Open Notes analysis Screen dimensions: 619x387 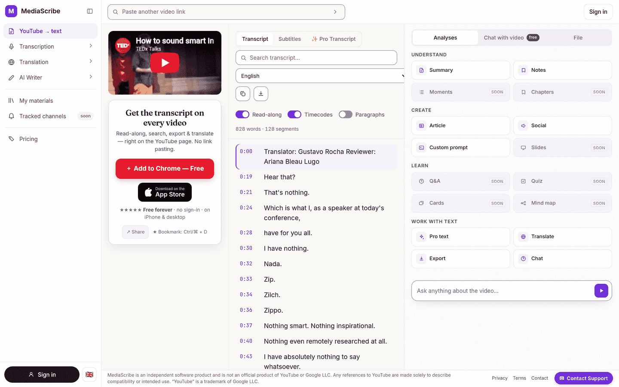[563, 70]
